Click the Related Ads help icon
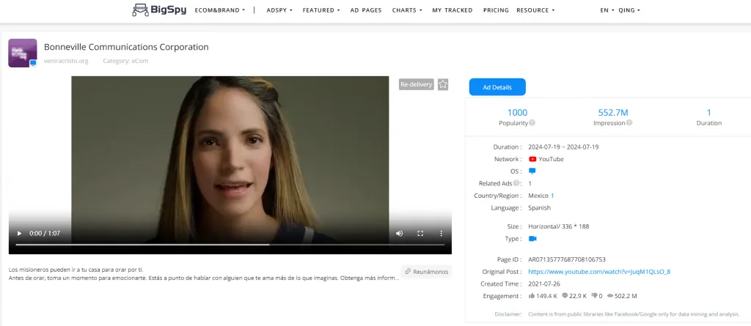Screen dimensions: 751x326 tap(517, 183)
